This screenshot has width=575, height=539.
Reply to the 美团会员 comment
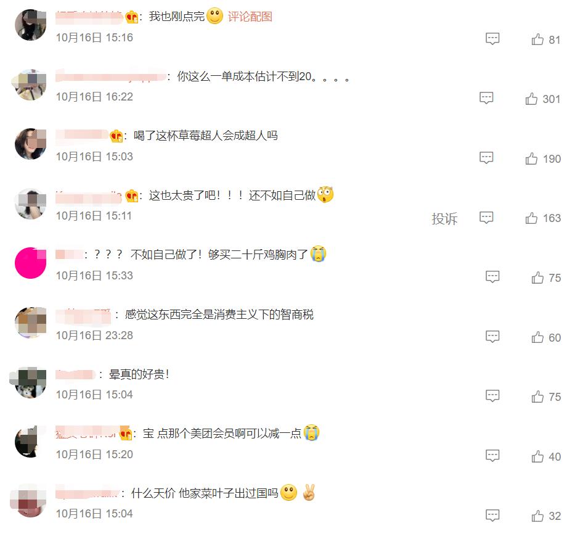click(x=492, y=456)
